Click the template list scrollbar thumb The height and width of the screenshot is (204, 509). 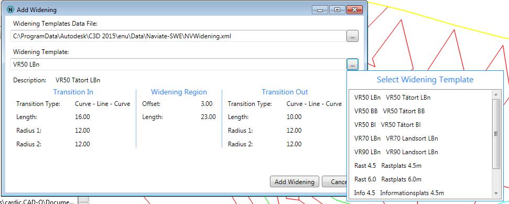(x=496, y=134)
